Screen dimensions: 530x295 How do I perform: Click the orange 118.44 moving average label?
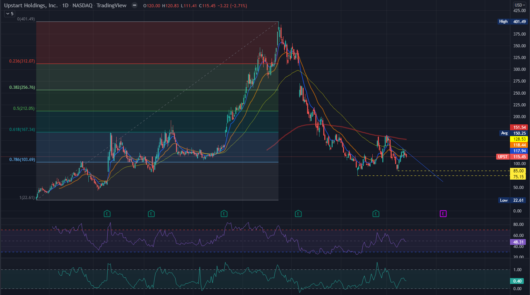[x=519, y=145]
